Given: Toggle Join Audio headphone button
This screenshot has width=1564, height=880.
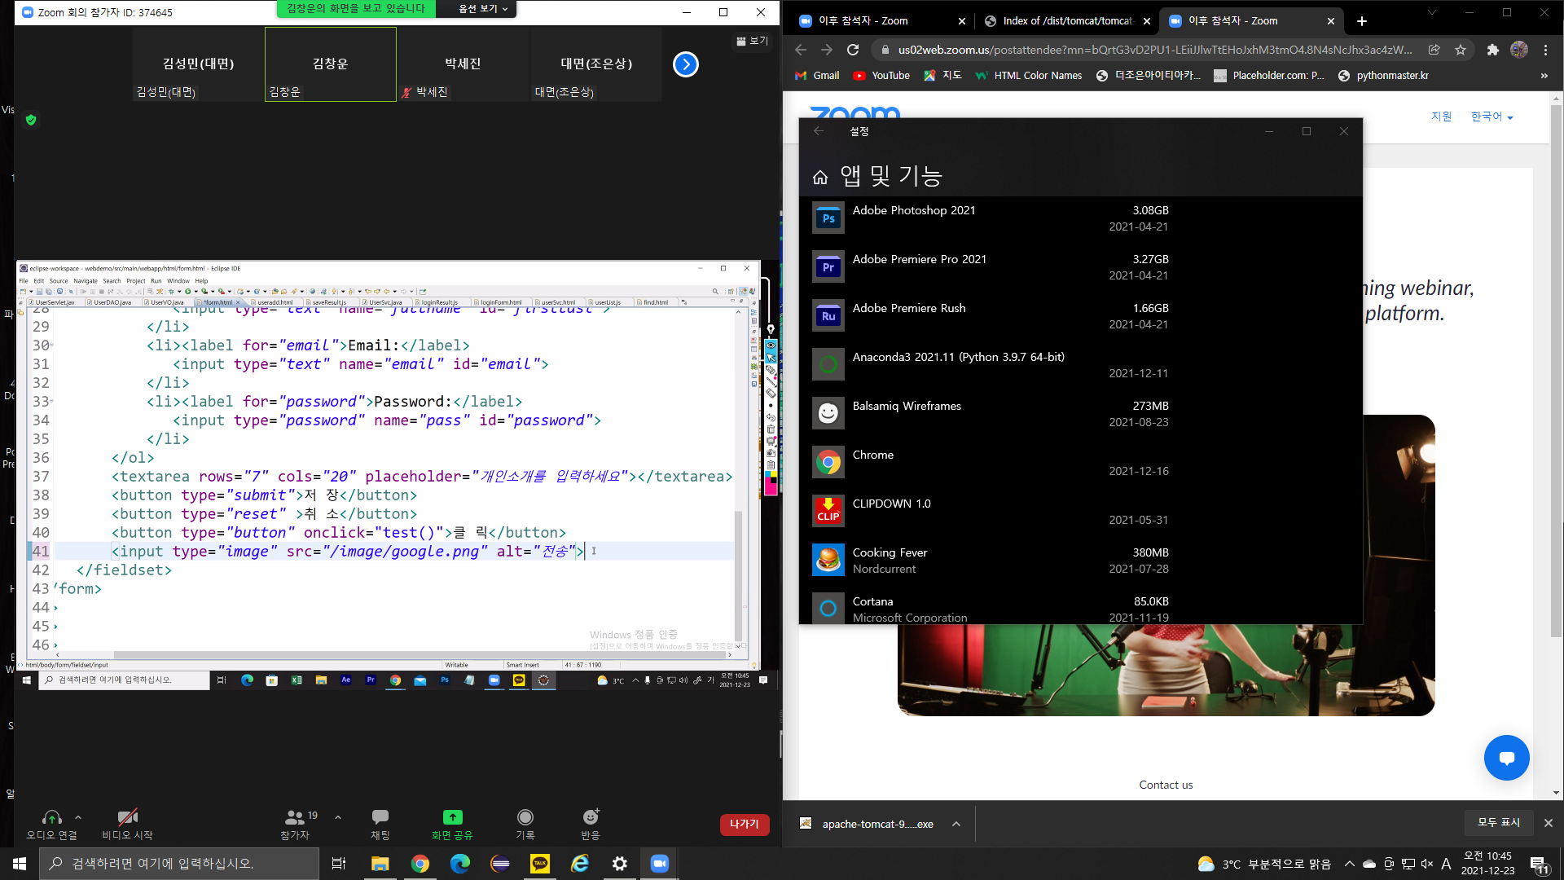Looking at the screenshot, I should point(51,817).
